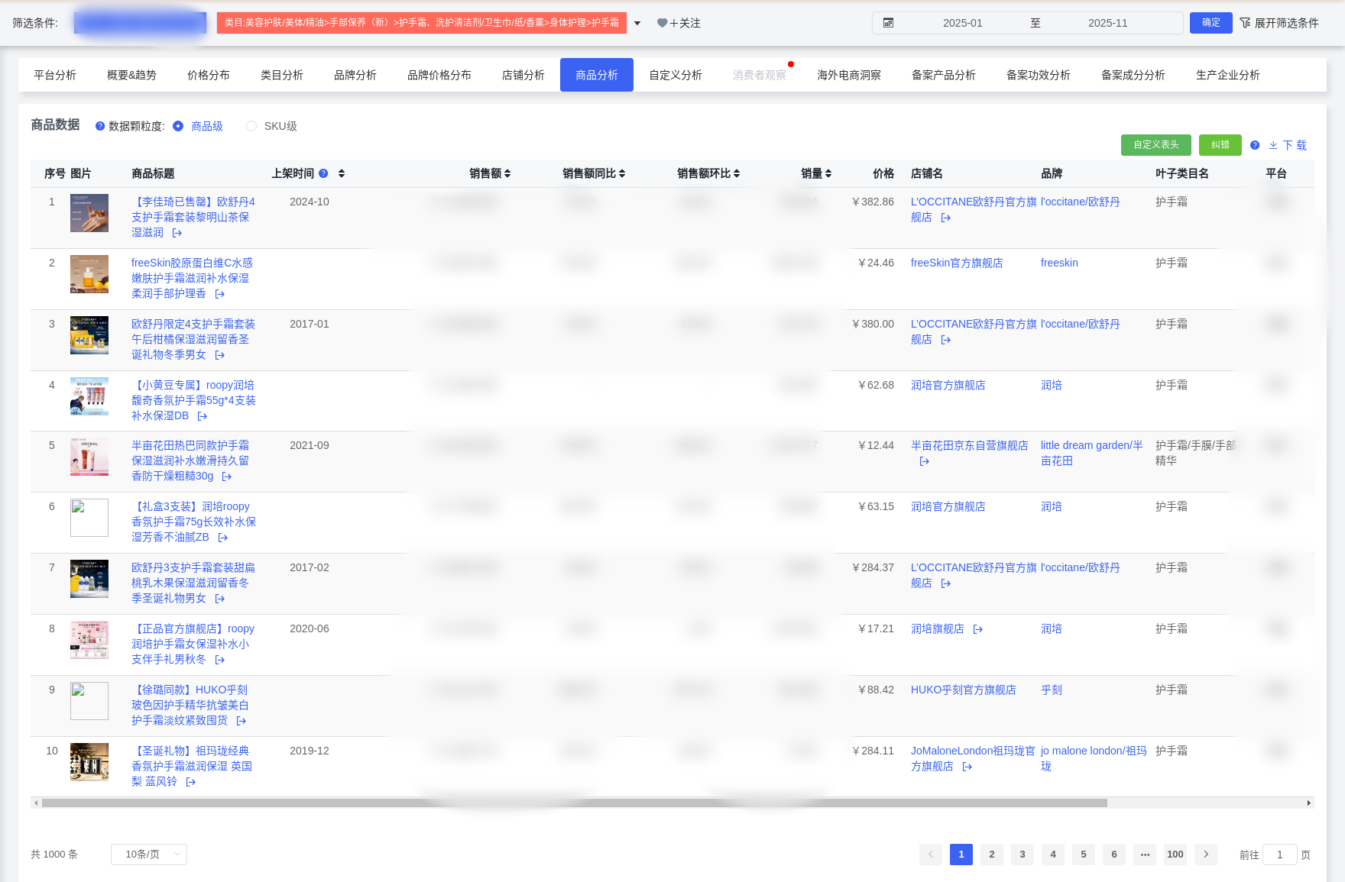Switch to the 品牌分析 tab
Screen dimensions: 1345x882
[x=355, y=75]
